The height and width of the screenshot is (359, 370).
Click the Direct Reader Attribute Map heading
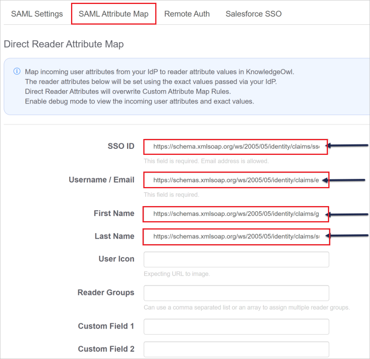[x=64, y=44]
